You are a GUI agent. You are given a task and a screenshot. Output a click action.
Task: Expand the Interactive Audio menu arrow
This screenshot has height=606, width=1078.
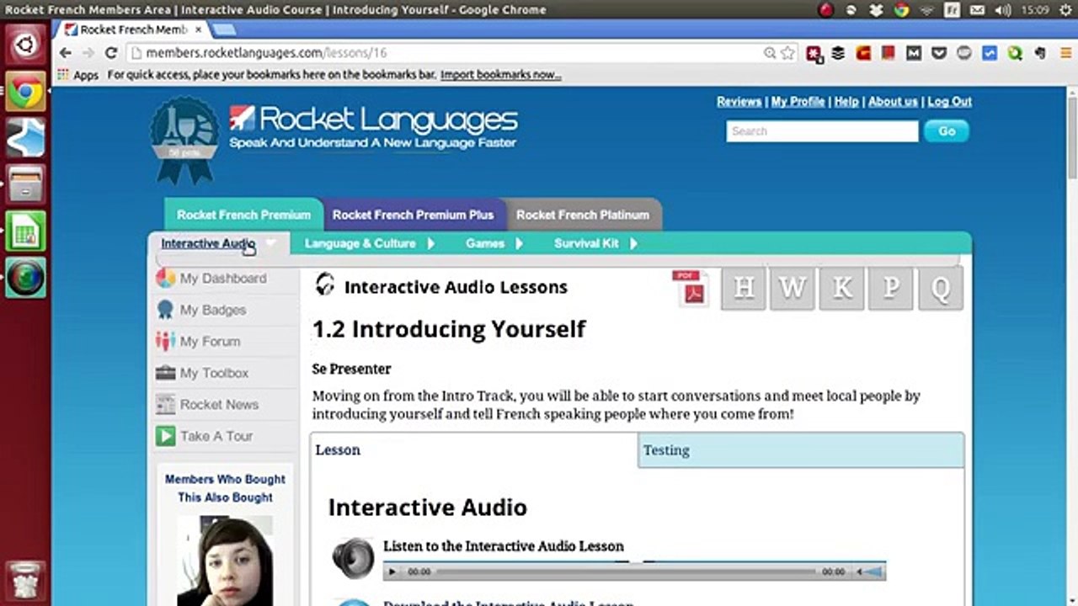pyautogui.click(x=271, y=243)
